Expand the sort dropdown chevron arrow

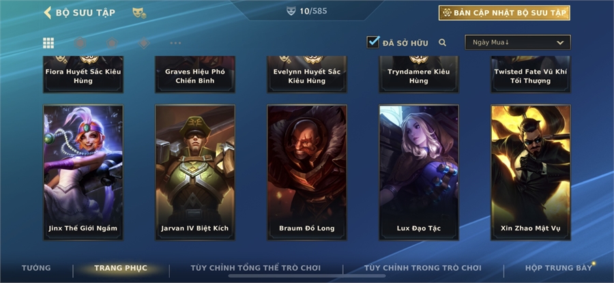click(560, 43)
